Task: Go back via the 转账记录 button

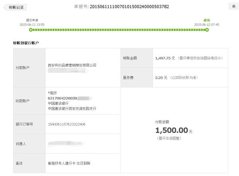Action: 15,7
